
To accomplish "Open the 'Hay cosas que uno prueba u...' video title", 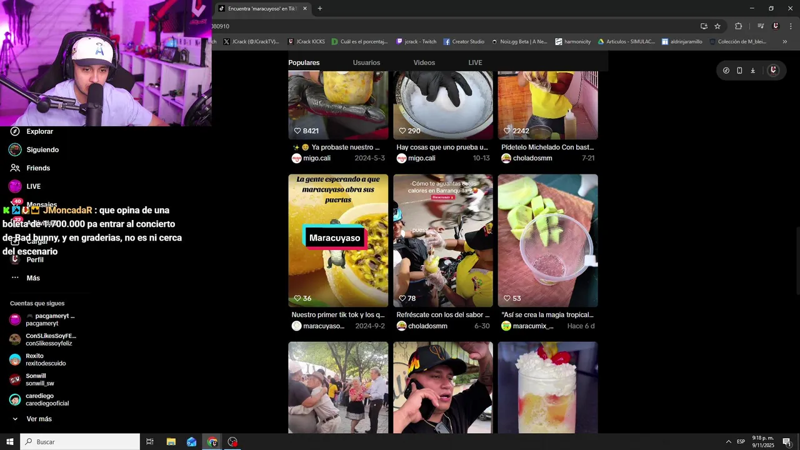I will 442,147.
